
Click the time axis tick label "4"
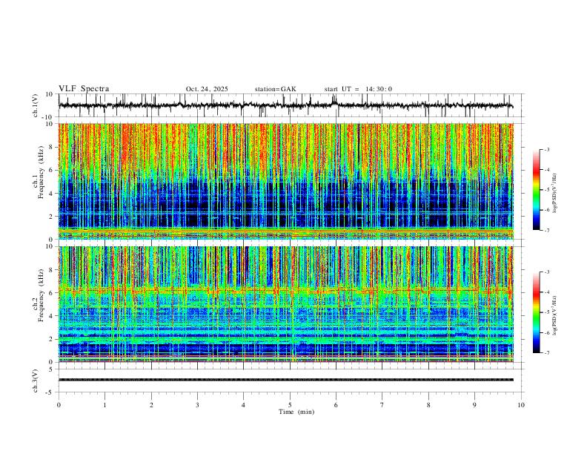243,405
